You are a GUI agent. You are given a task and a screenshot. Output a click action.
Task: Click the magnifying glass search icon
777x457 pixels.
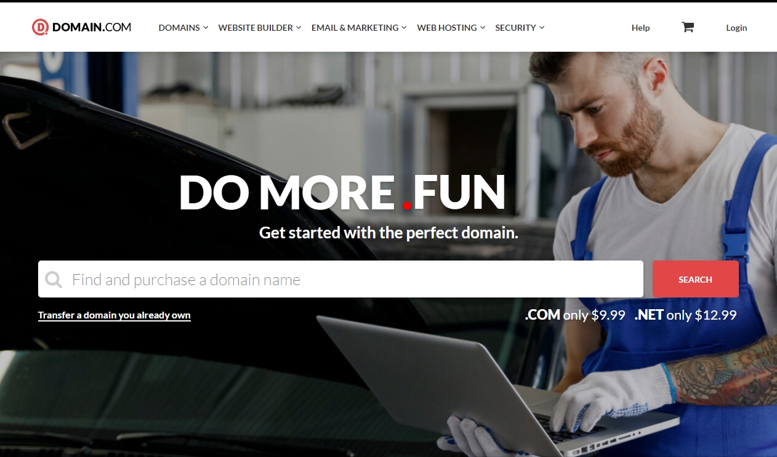pos(54,280)
